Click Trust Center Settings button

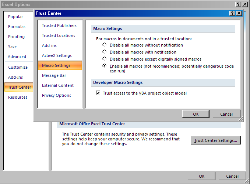tap(215, 140)
